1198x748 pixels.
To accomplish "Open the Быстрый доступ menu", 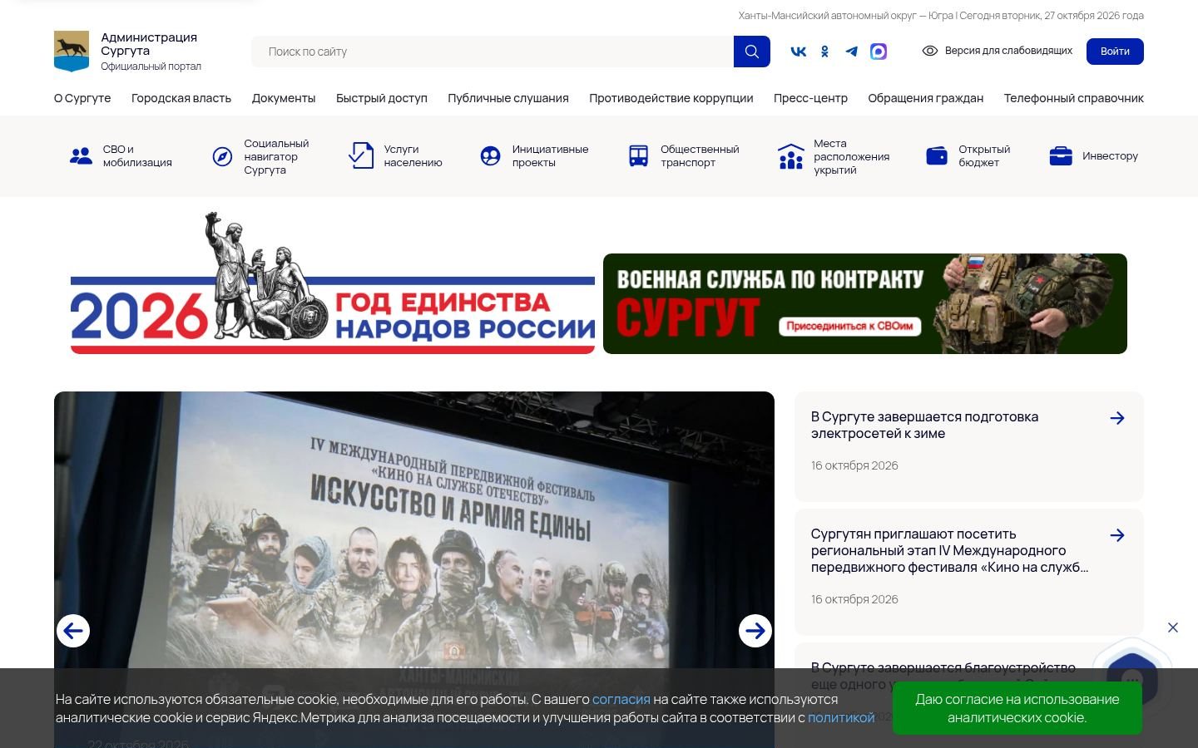I will point(382,98).
